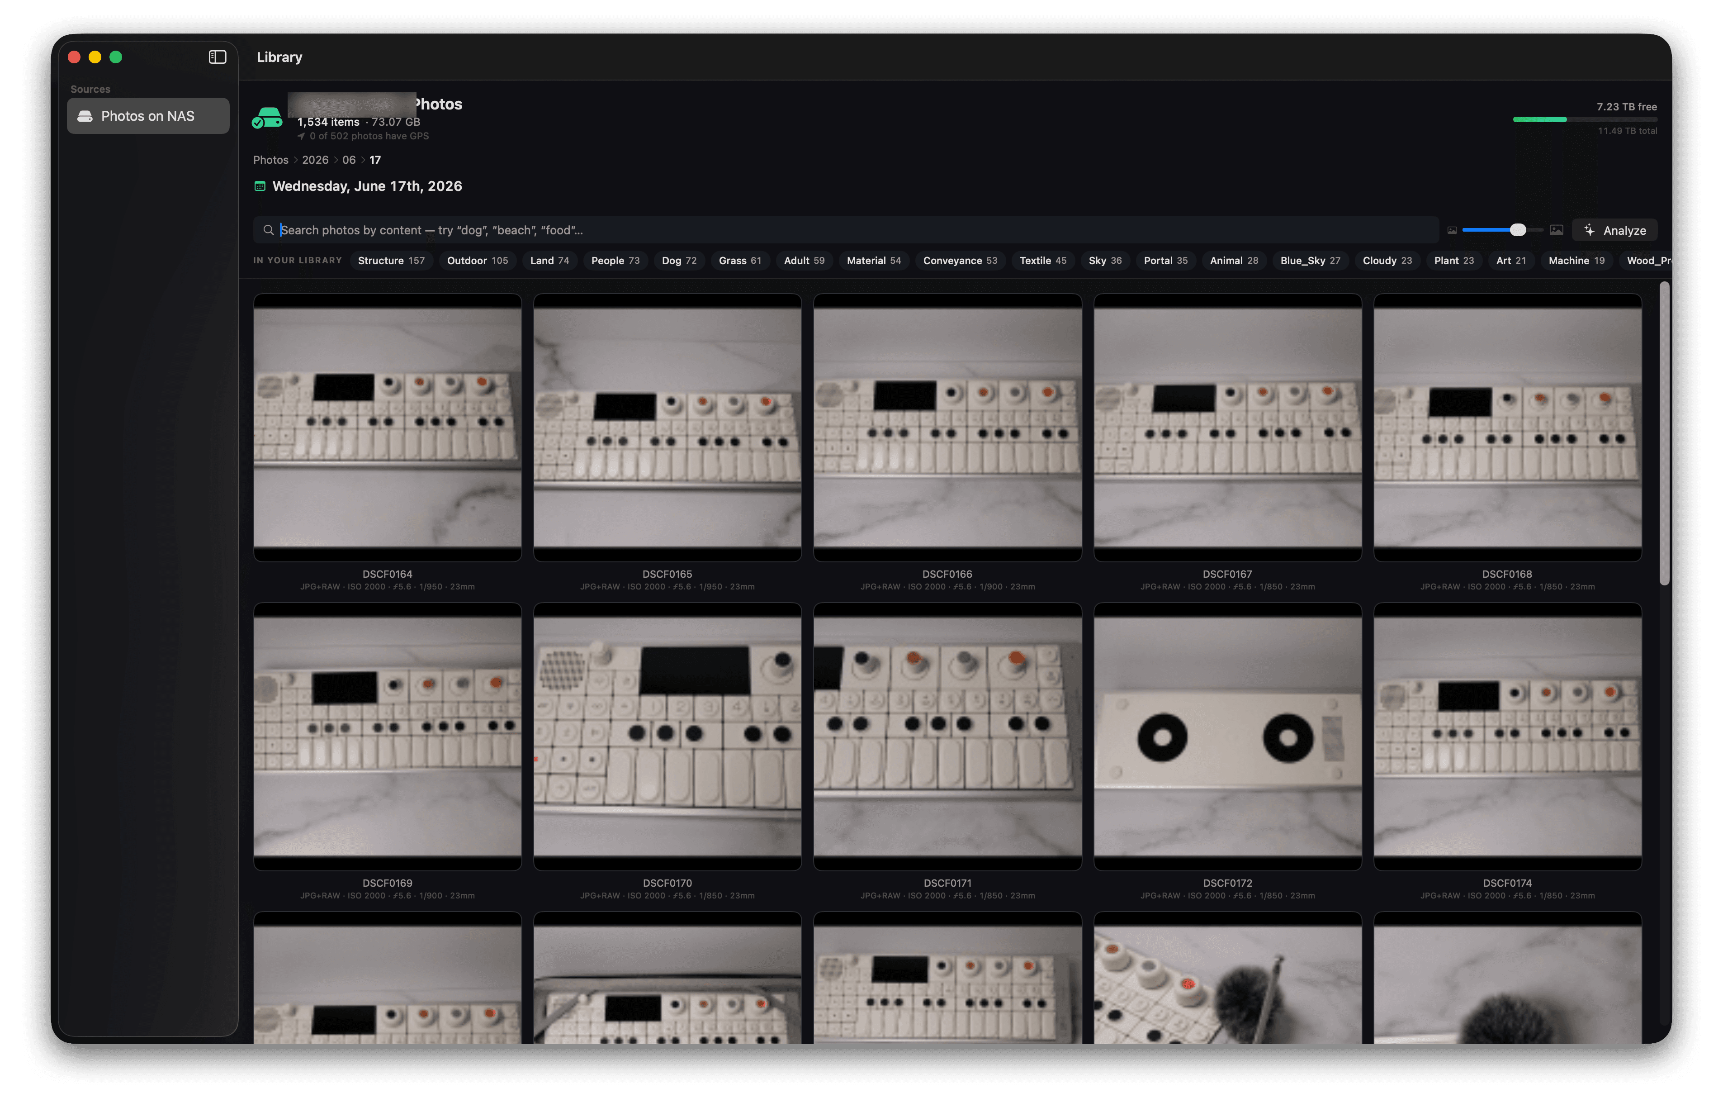Viewport: 1723px width, 1112px height.
Task: Filter by Conveyance tag
Action: [x=960, y=261]
